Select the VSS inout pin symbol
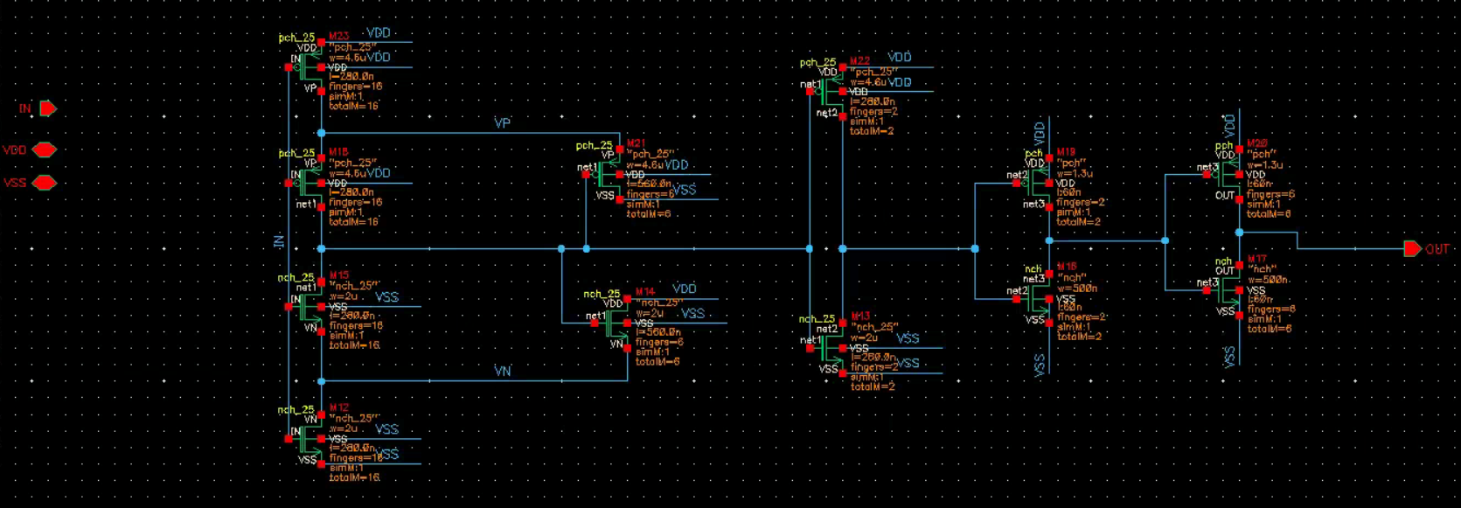The image size is (1461, 508). [44, 183]
